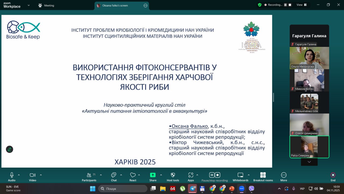Expand audio options arrow next to Audio

19,175
